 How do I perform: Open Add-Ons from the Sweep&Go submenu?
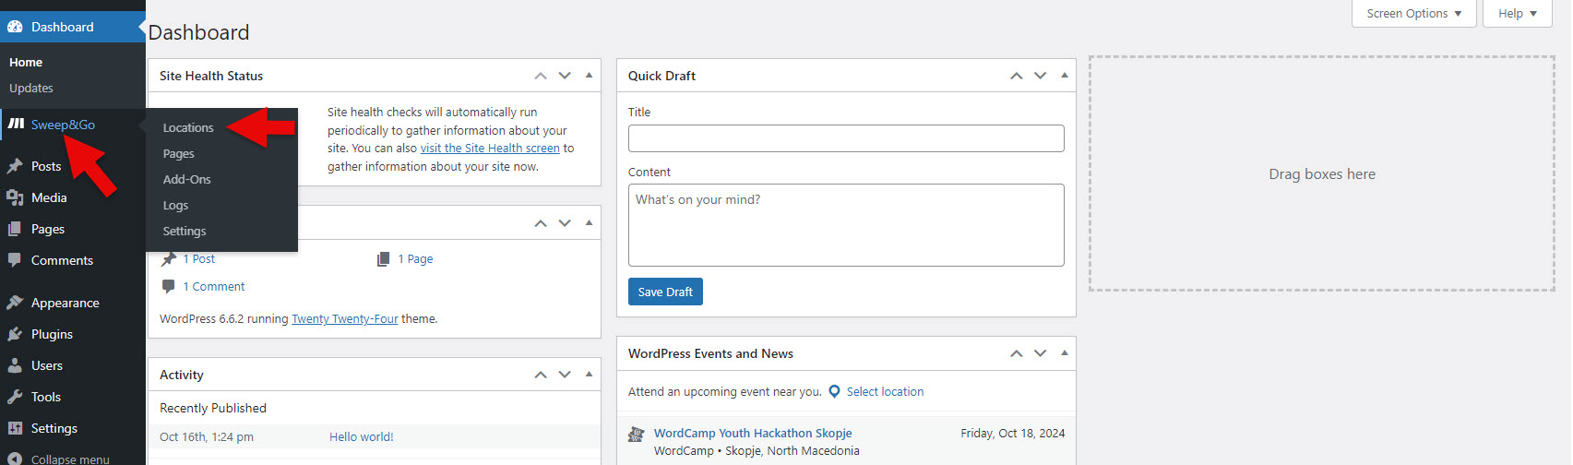click(x=187, y=180)
